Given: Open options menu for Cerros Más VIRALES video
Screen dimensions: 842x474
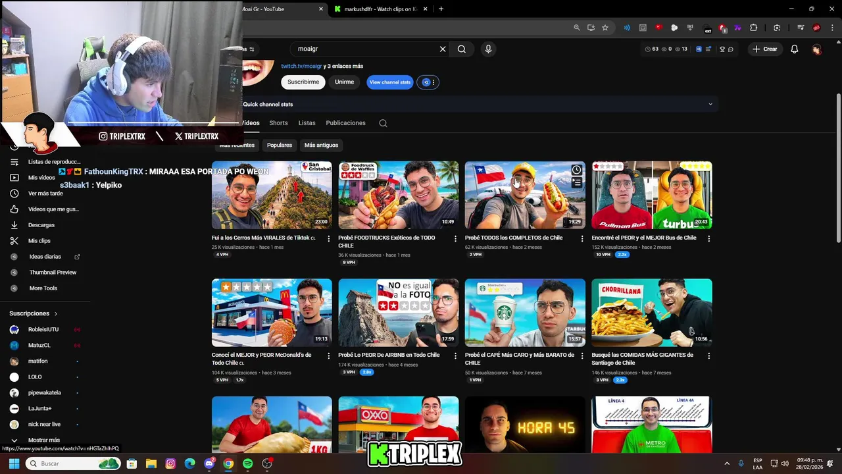Looking at the screenshot, I should coord(329,238).
